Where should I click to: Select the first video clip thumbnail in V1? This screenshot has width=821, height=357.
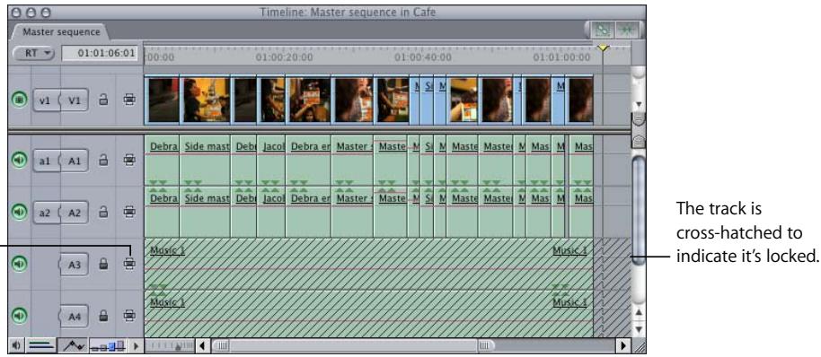pyautogui.click(x=163, y=100)
